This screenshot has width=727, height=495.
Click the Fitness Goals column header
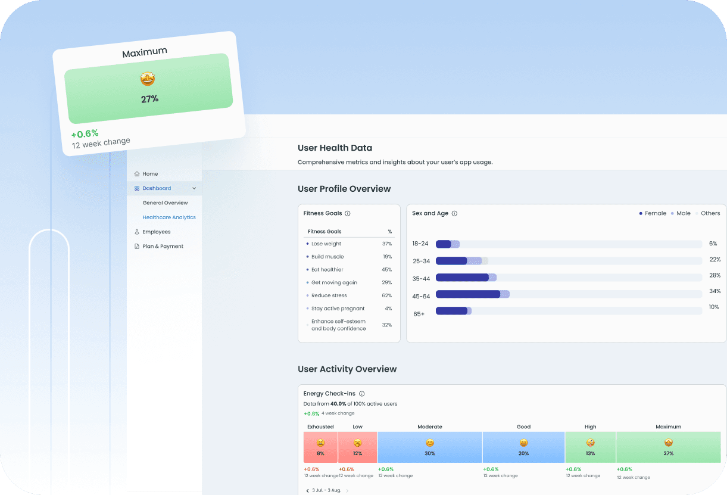pyautogui.click(x=325, y=231)
